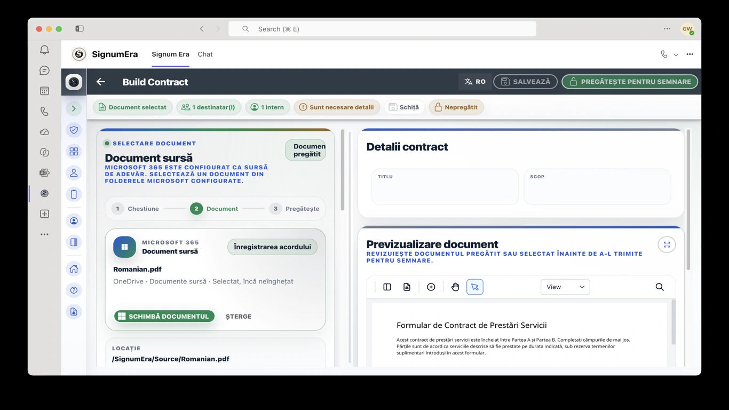Switch language with RO toggle
The image size is (729, 410).
pyautogui.click(x=475, y=82)
